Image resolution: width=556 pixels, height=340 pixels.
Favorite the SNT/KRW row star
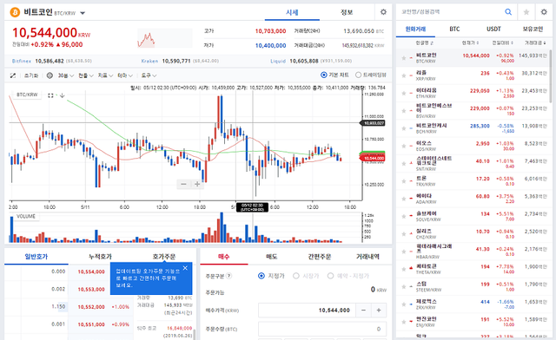(403, 163)
